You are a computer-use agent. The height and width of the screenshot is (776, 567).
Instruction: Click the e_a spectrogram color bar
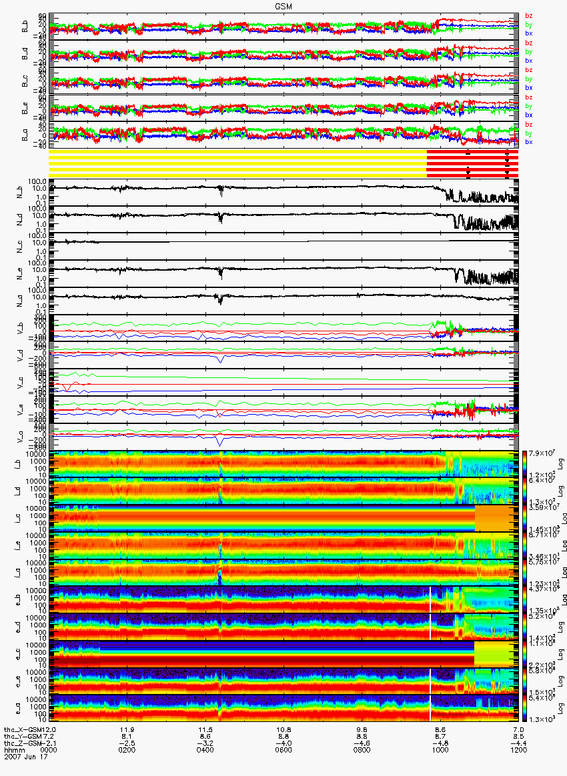click(x=524, y=709)
